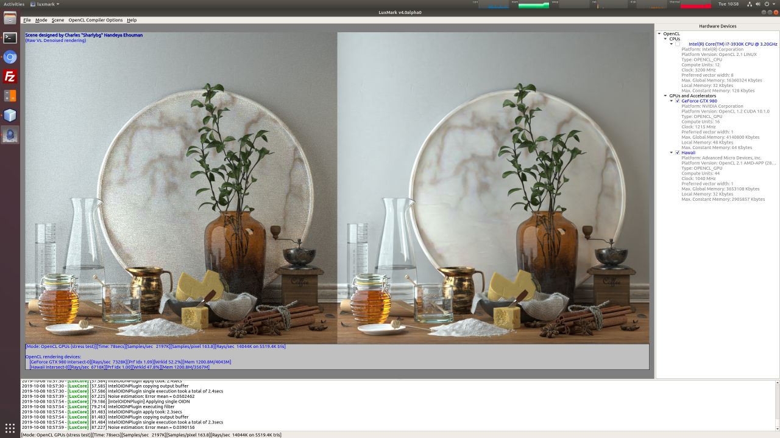
Task: Collapse the CPUs tree branch
Action: [x=665, y=38]
